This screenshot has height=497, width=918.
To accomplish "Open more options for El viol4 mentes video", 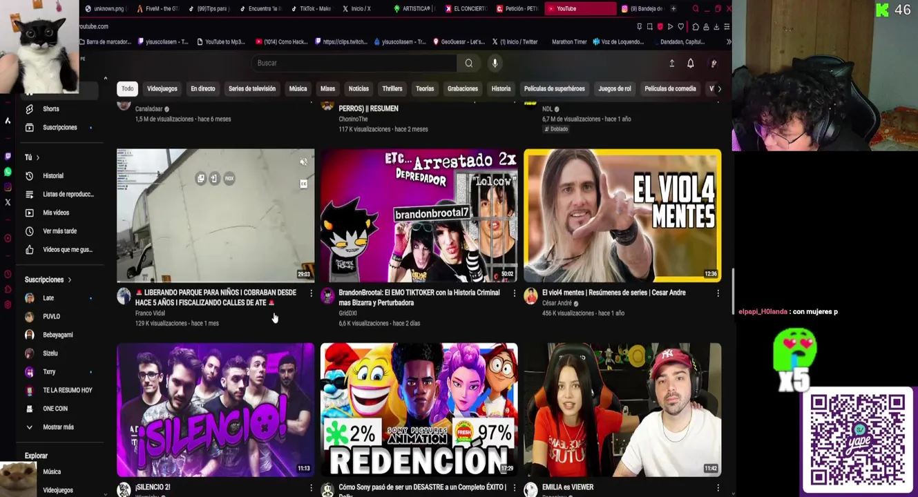I will click(718, 293).
